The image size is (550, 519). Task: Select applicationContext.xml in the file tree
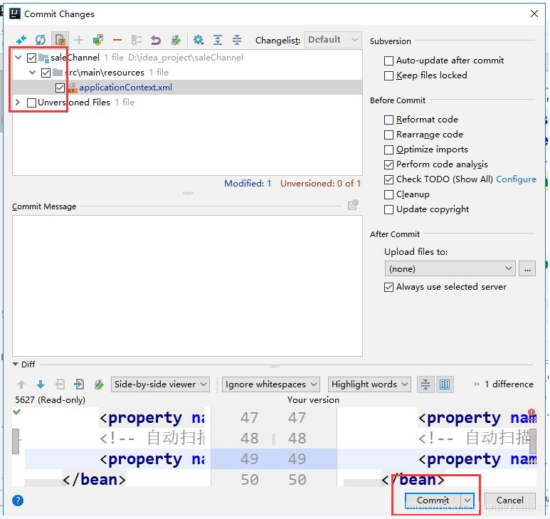coord(125,88)
